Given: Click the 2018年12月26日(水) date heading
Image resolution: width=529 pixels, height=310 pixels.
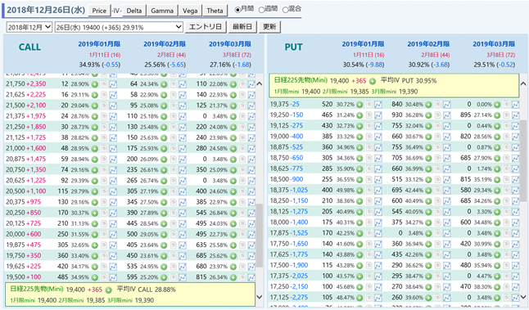Looking at the screenshot, I should [x=46, y=10].
